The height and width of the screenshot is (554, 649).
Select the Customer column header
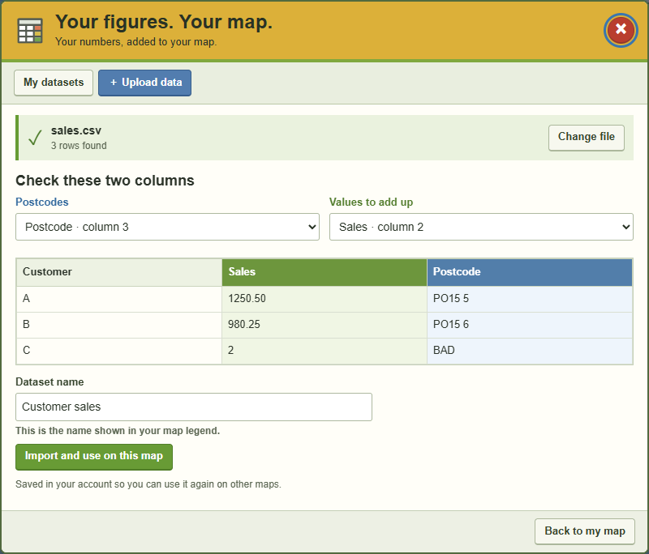119,272
